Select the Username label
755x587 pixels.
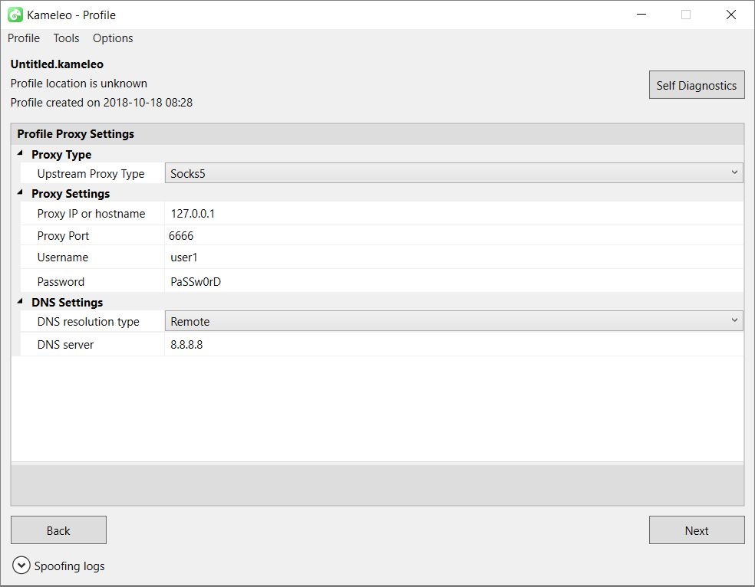63,257
